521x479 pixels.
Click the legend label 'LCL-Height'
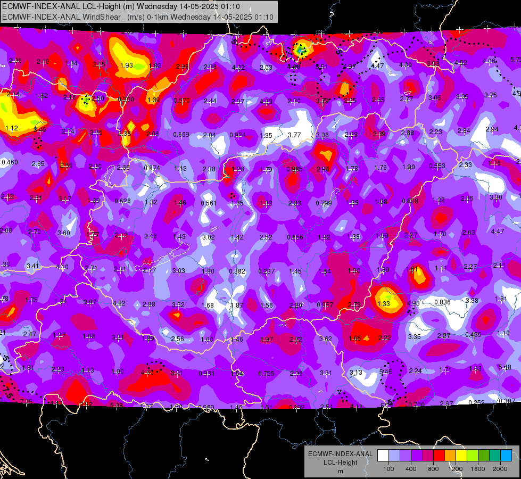pos(340,463)
